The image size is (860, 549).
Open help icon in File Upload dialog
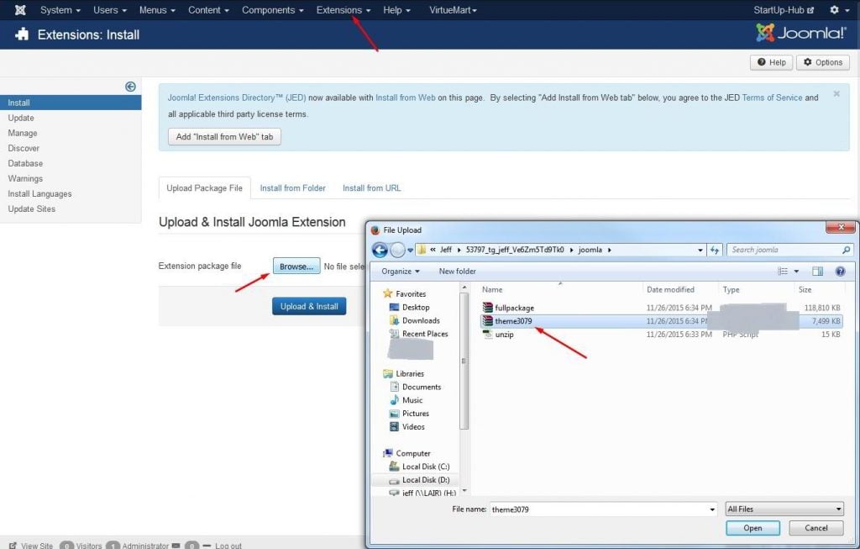[x=839, y=272]
